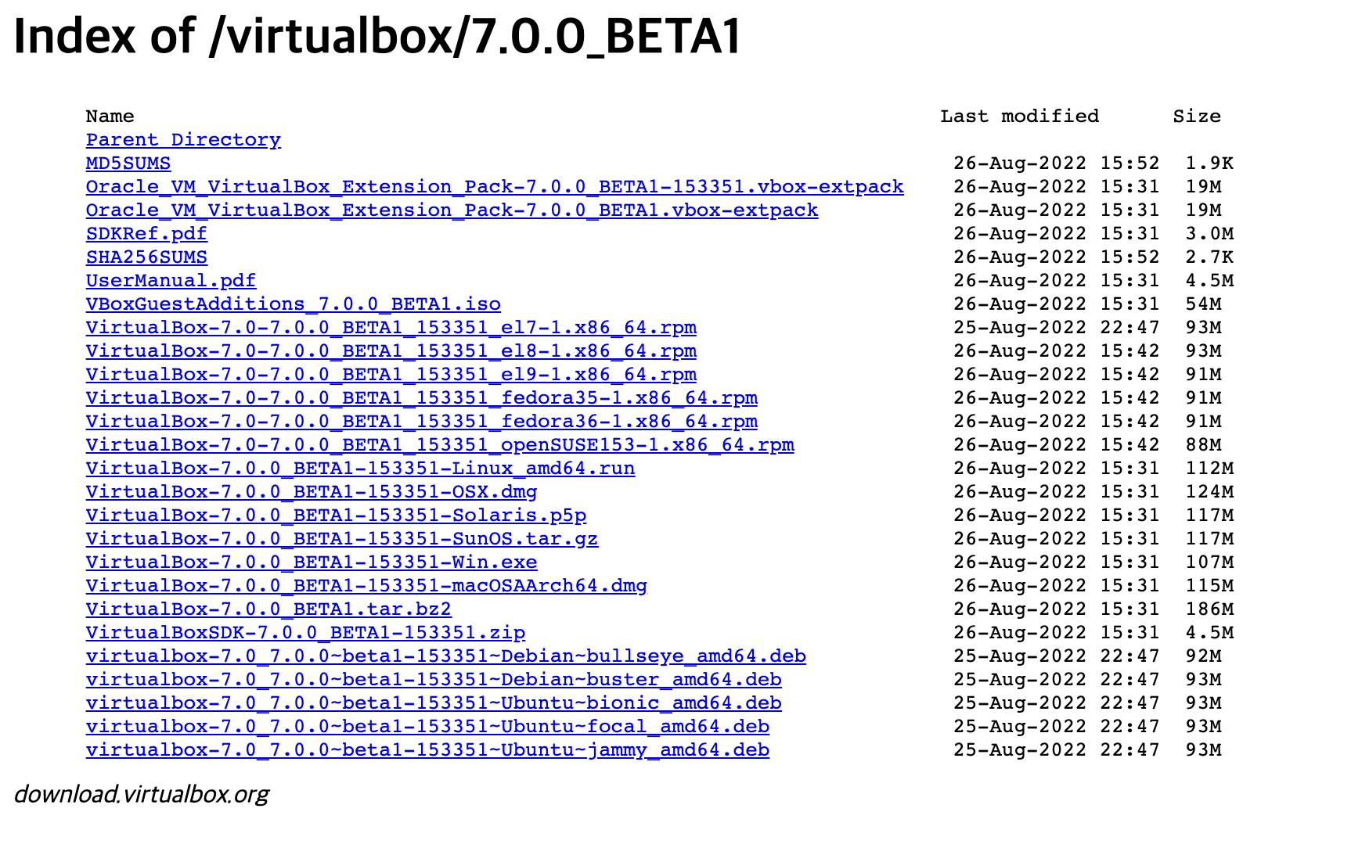Open SDKRef.pdf link
Screen dimensions: 1351x848
(x=146, y=234)
